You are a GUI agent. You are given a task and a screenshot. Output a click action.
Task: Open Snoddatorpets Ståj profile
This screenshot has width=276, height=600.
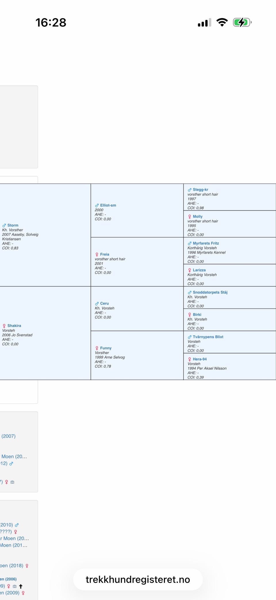[x=210, y=292]
